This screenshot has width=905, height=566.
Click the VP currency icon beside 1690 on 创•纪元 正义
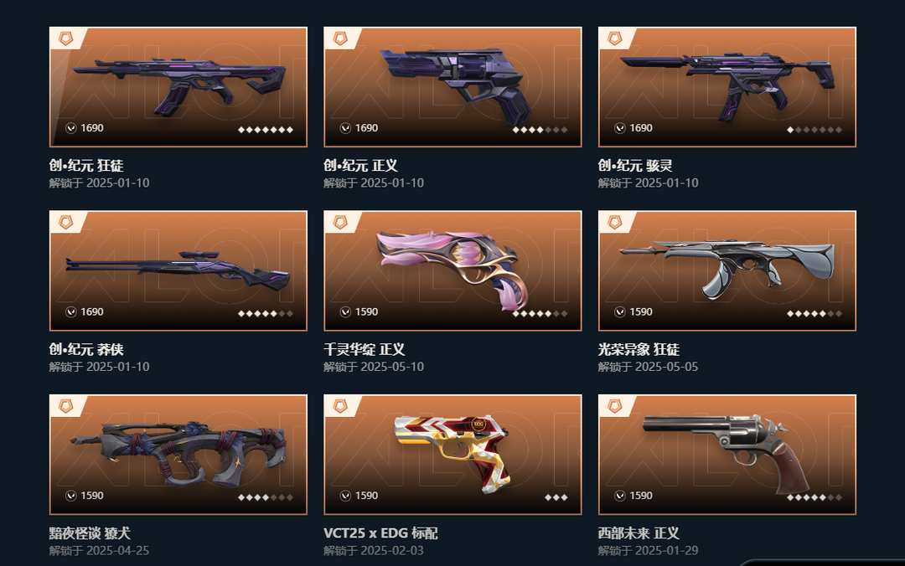click(x=345, y=128)
